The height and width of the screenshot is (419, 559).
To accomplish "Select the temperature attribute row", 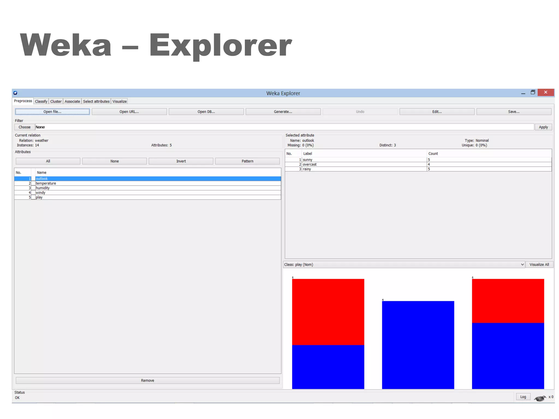I will (148, 183).
